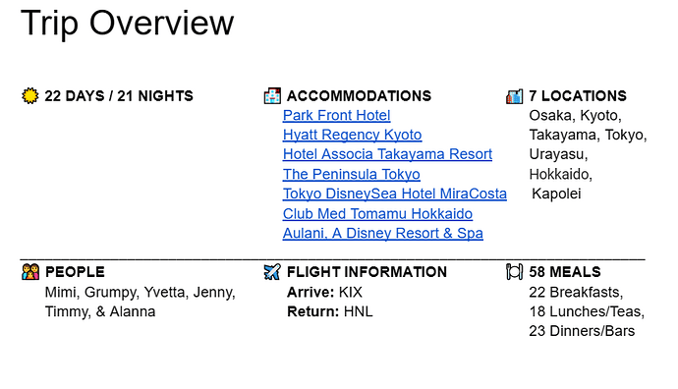
Task: Click the Return: HNL flight line
Action: tap(329, 311)
